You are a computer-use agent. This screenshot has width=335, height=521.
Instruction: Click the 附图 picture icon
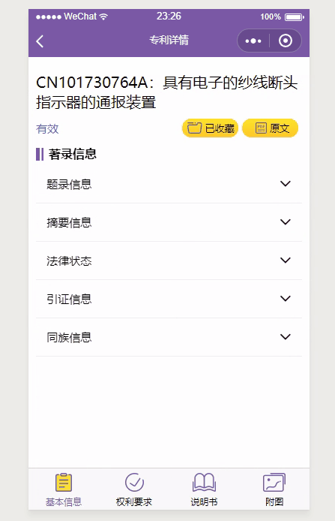(274, 482)
